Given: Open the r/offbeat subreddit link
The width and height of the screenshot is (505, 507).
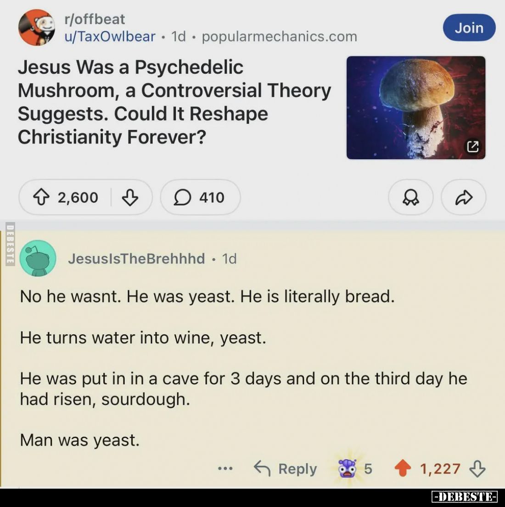Looking at the screenshot, I should tap(95, 19).
